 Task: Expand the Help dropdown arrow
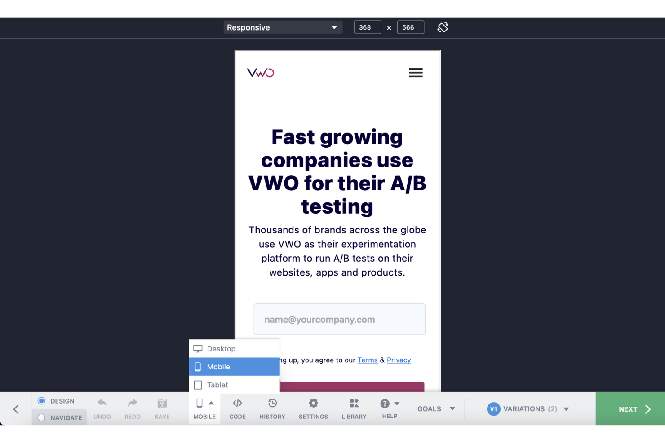coord(397,404)
